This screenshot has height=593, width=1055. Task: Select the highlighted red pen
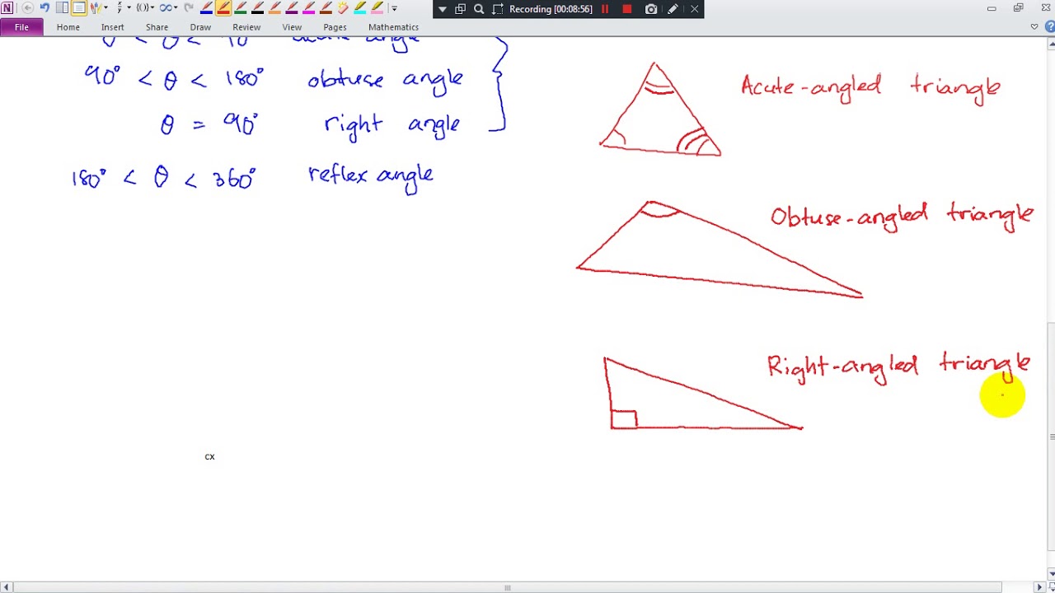[x=223, y=8]
